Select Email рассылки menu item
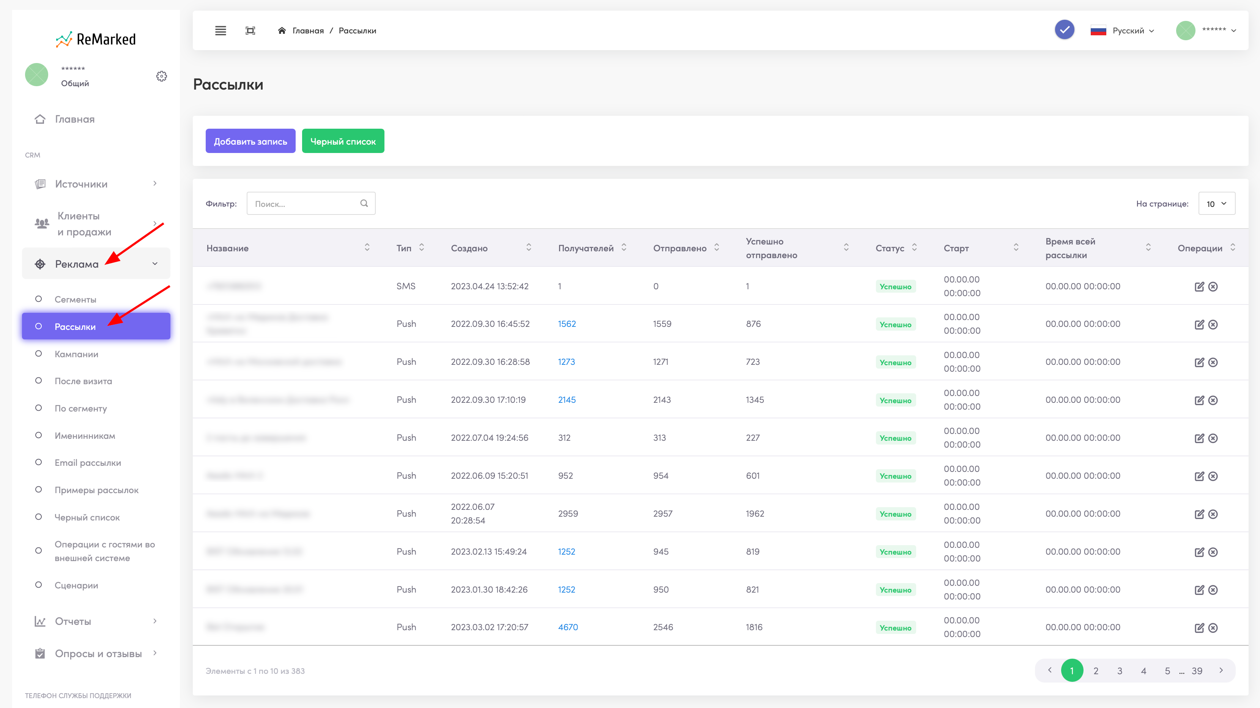The height and width of the screenshot is (708, 1260). tap(88, 463)
